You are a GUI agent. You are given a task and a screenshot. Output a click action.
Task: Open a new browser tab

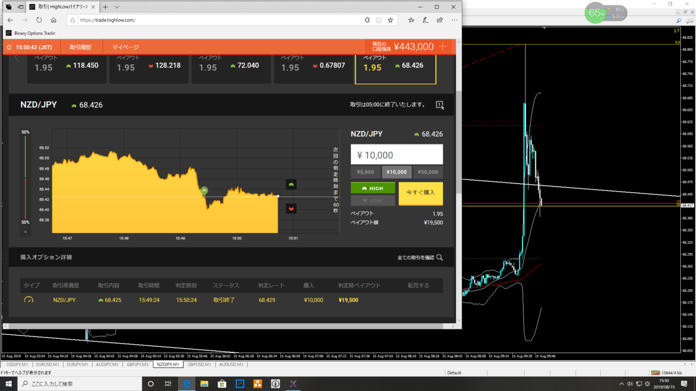pos(105,7)
